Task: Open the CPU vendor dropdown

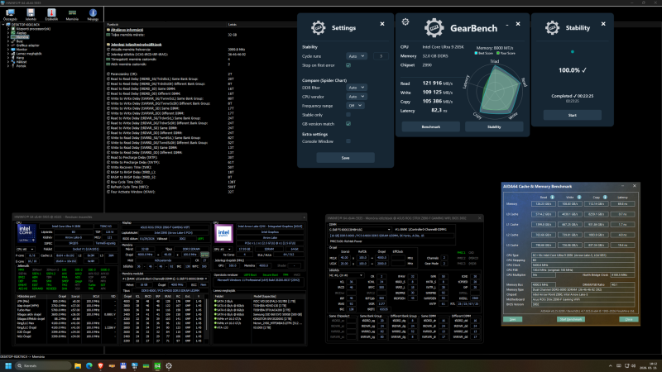Action: click(x=357, y=97)
